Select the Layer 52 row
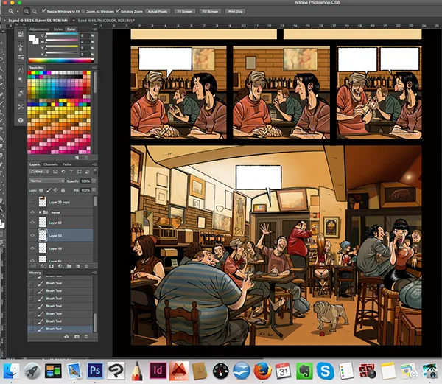The height and width of the screenshot is (384, 442). pos(61,223)
